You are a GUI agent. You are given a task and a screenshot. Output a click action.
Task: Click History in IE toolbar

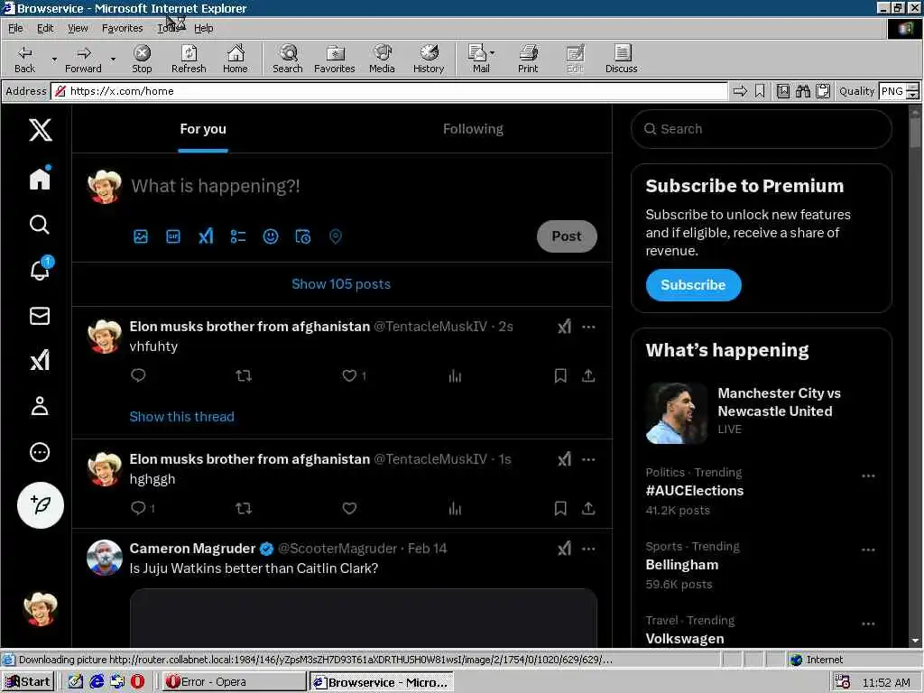pos(429,59)
